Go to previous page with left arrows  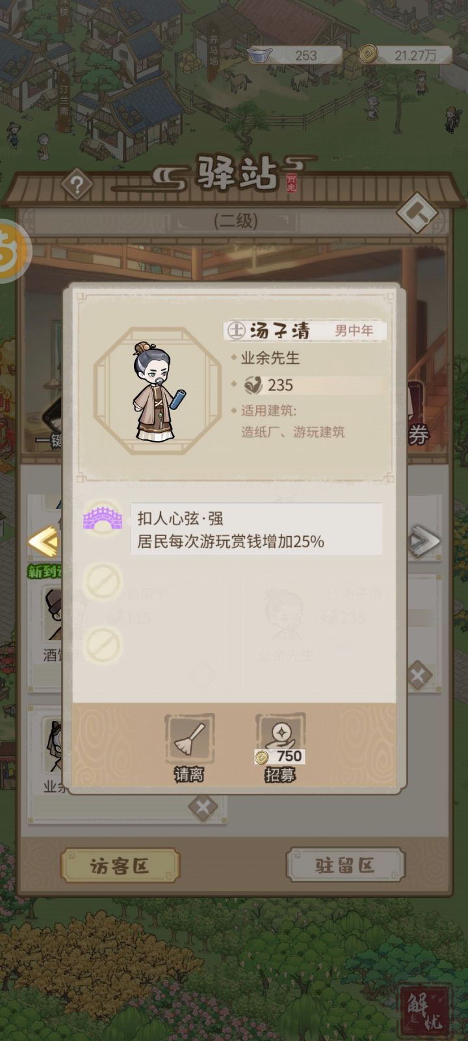point(44,541)
